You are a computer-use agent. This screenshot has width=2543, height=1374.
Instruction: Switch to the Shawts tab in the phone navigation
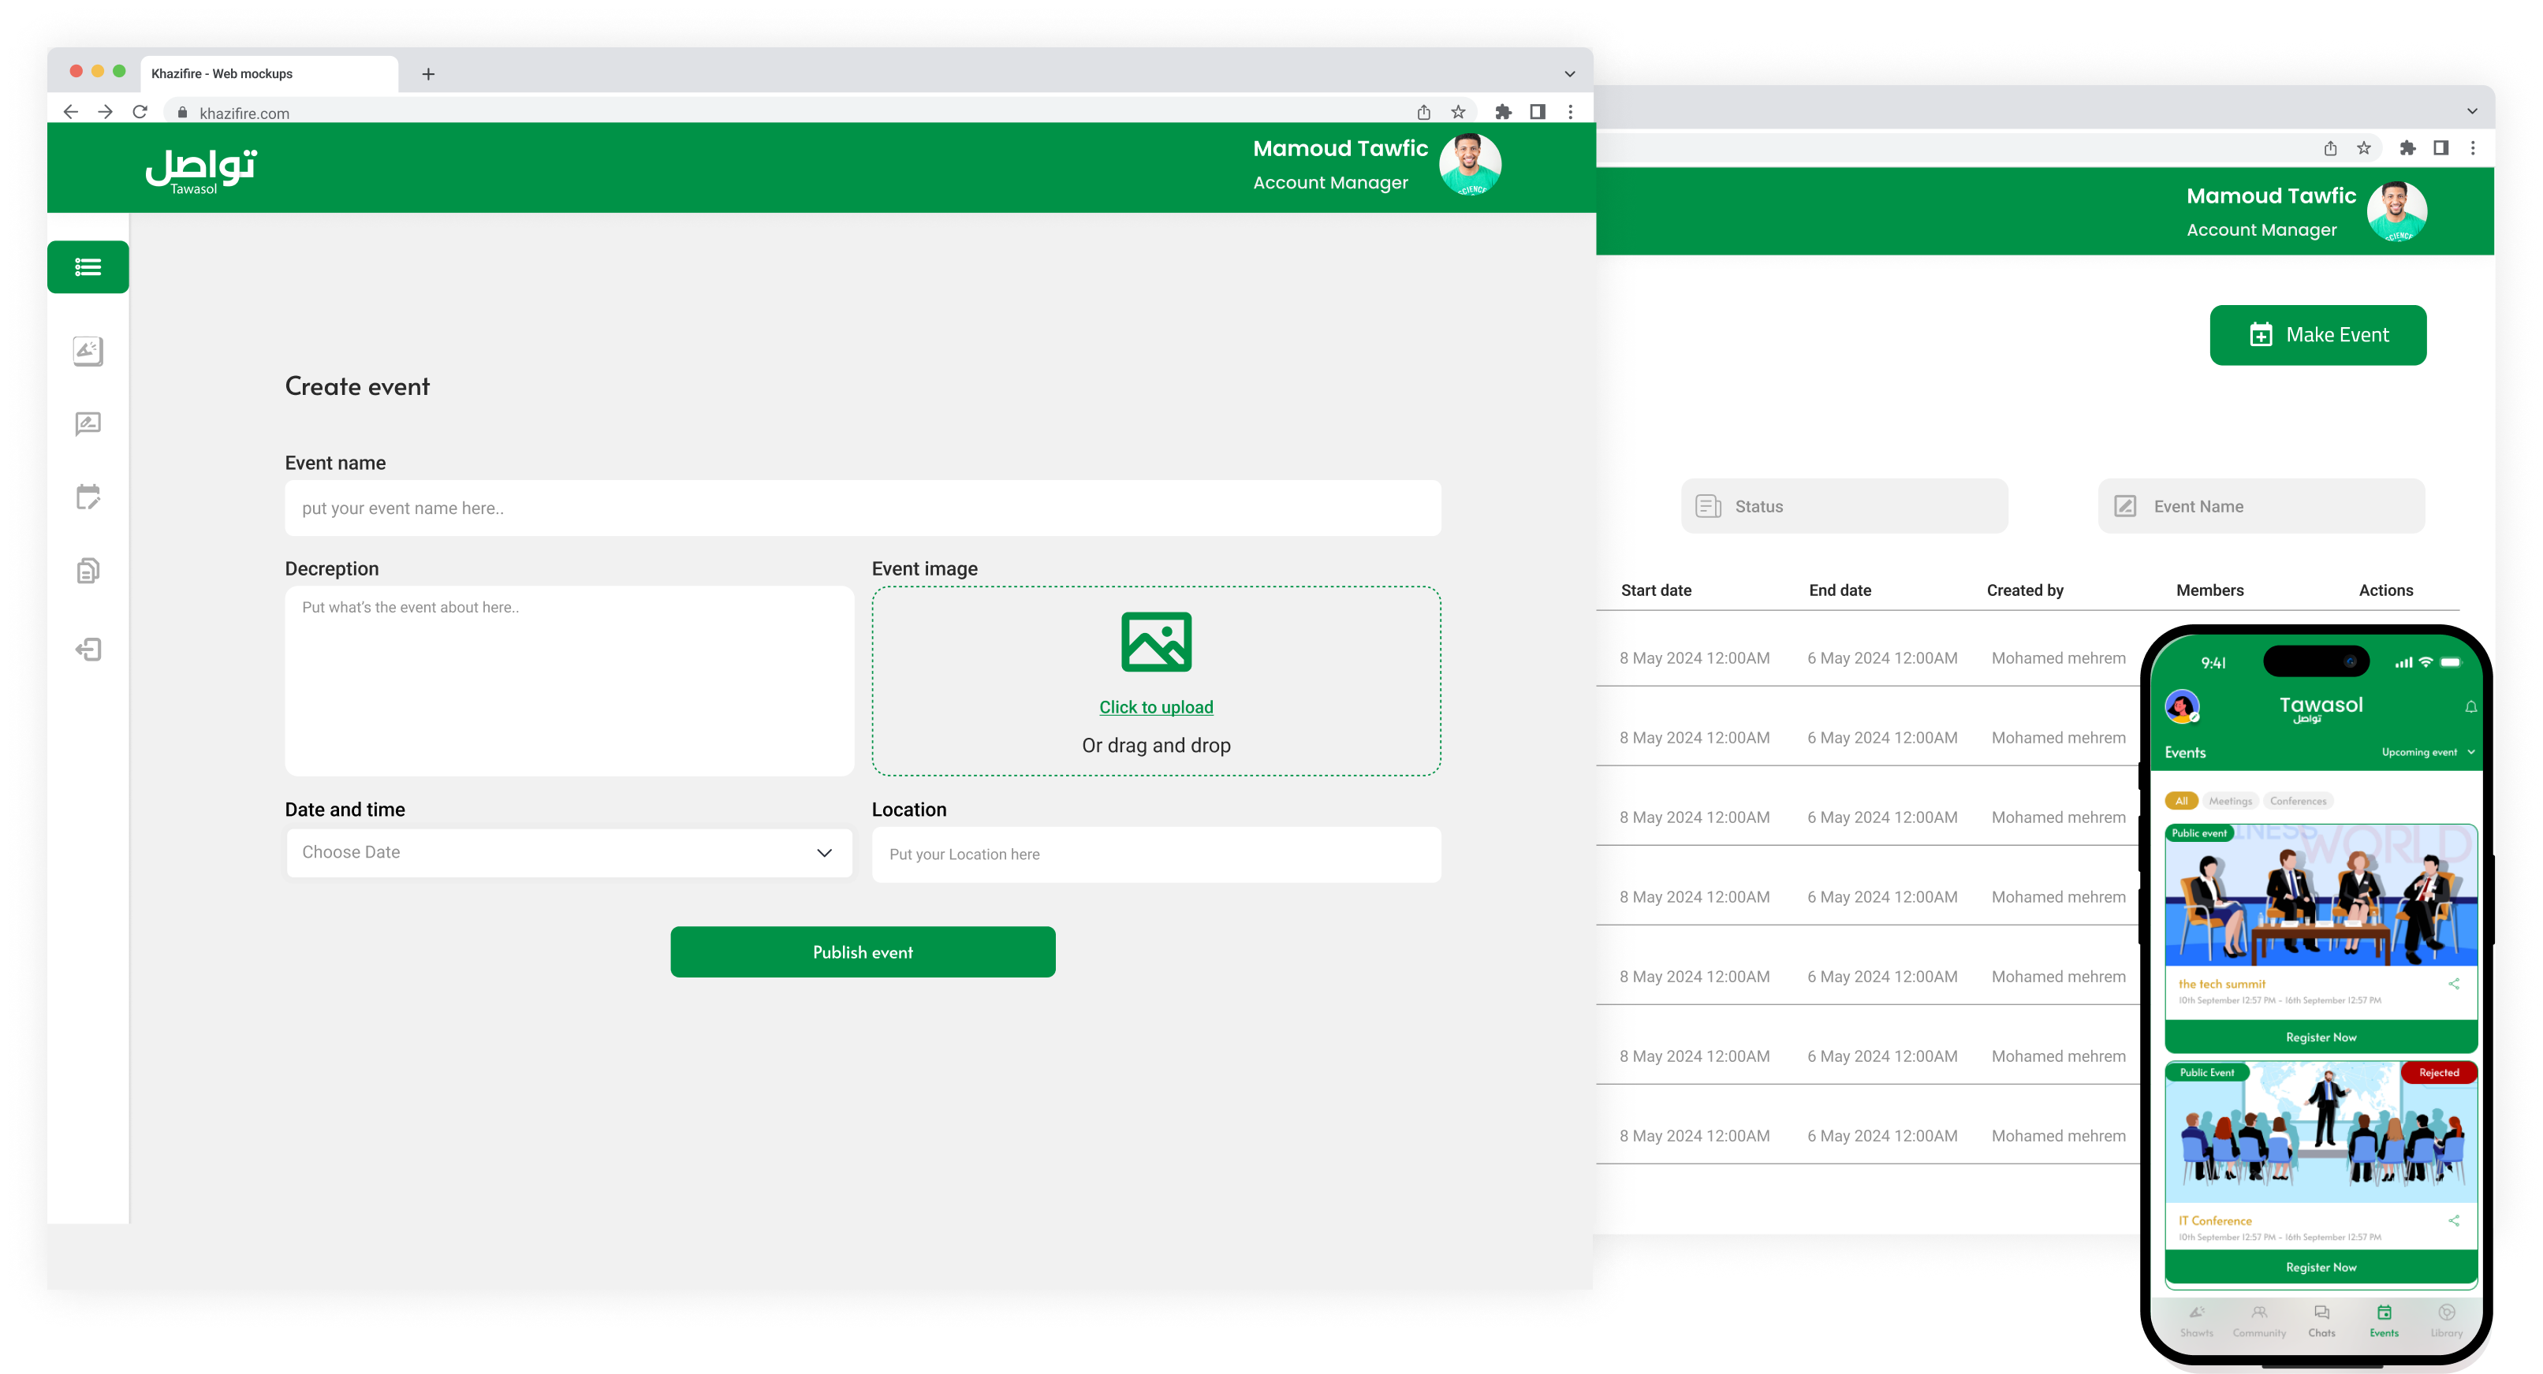(2197, 1320)
